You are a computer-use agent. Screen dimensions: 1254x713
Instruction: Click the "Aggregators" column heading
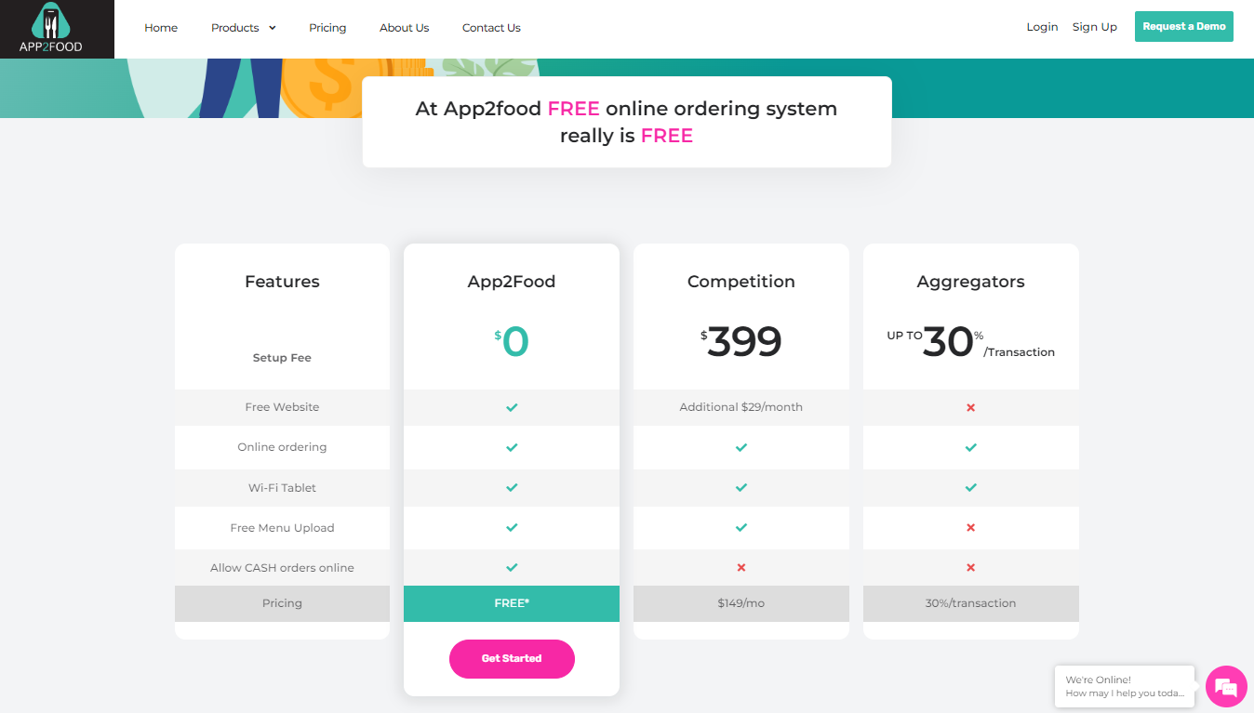pos(971,282)
